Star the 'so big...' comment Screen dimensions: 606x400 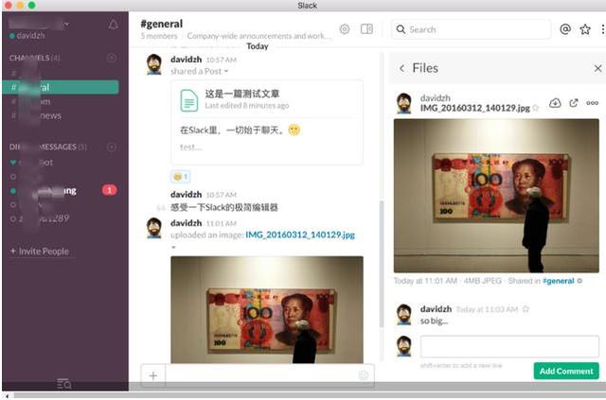[x=526, y=309]
